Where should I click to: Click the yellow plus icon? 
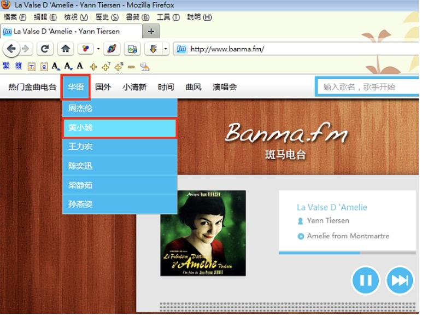tap(93, 67)
